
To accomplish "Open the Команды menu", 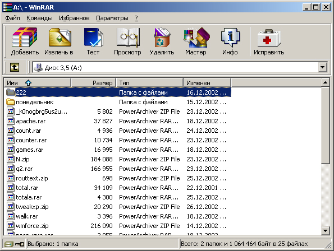I will [39, 18].
